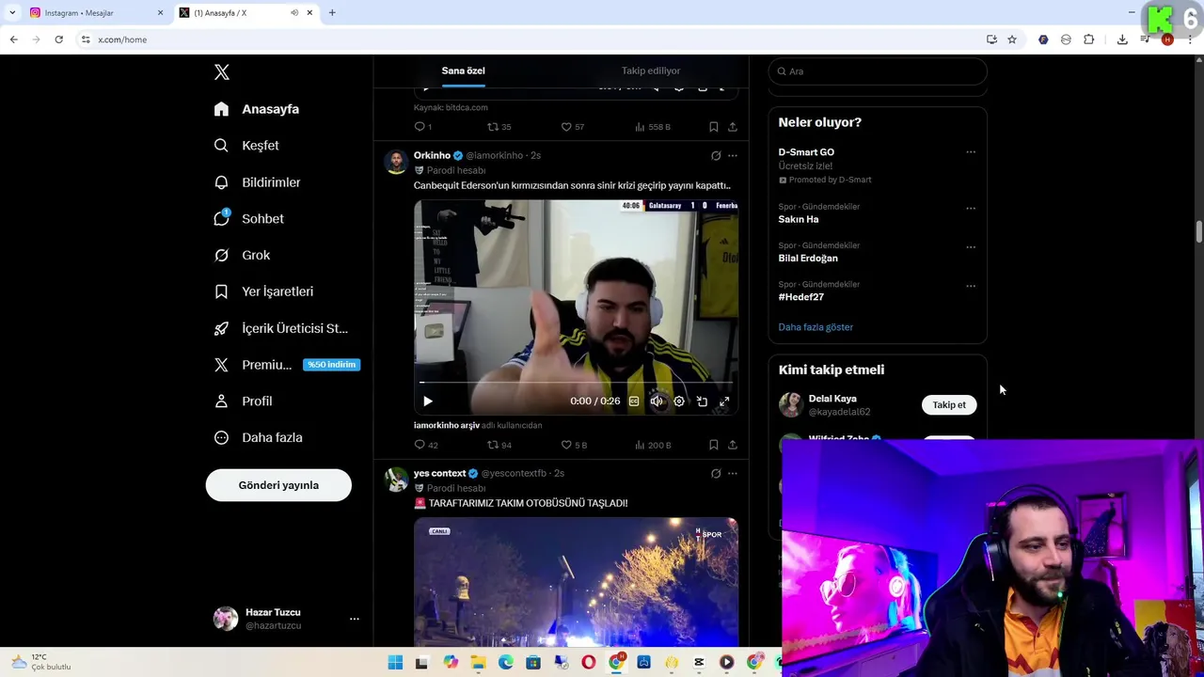Open Grok from the sidebar
The width and height of the screenshot is (1204, 677).
(242, 255)
